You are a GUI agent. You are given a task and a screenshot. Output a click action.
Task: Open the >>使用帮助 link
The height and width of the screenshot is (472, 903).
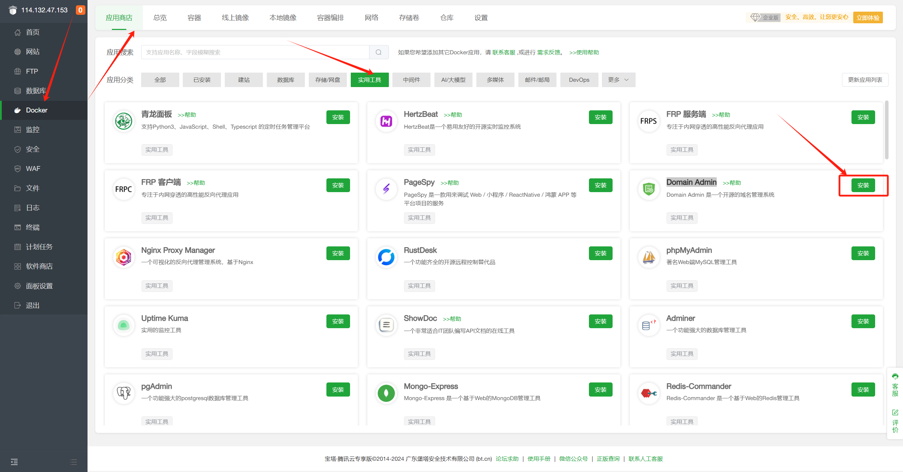point(584,53)
